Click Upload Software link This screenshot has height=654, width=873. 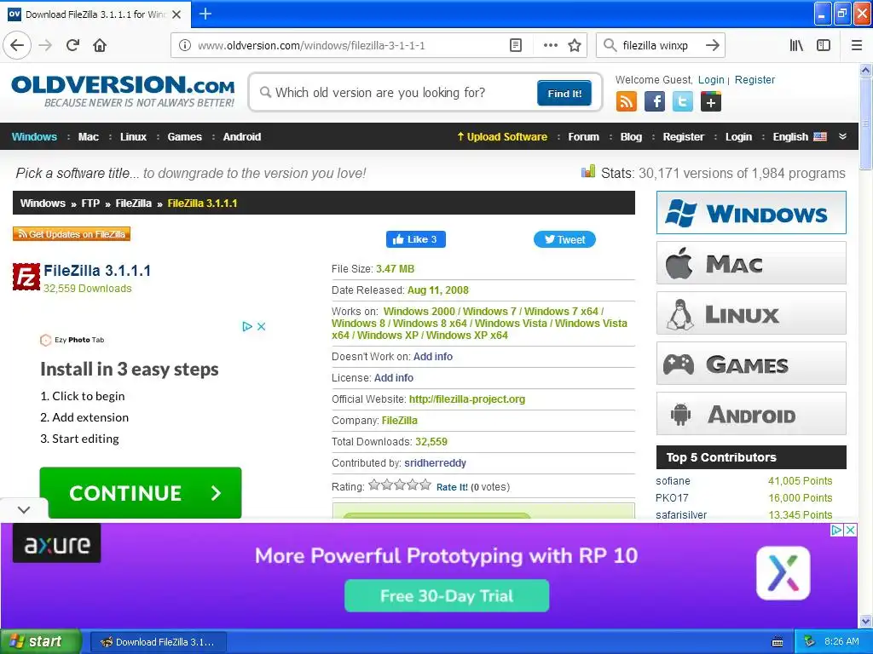pos(502,137)
